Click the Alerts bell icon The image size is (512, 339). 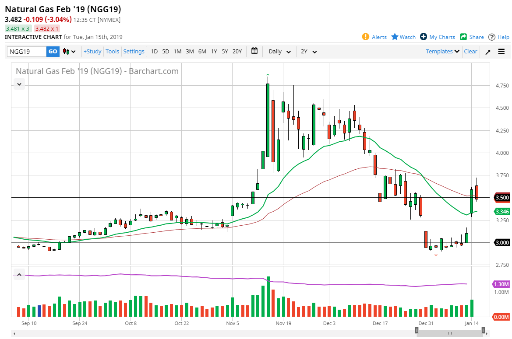(x=366, y=37)
